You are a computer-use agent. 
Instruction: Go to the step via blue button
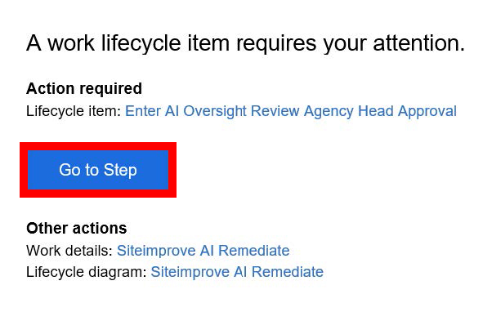(98, 170)
